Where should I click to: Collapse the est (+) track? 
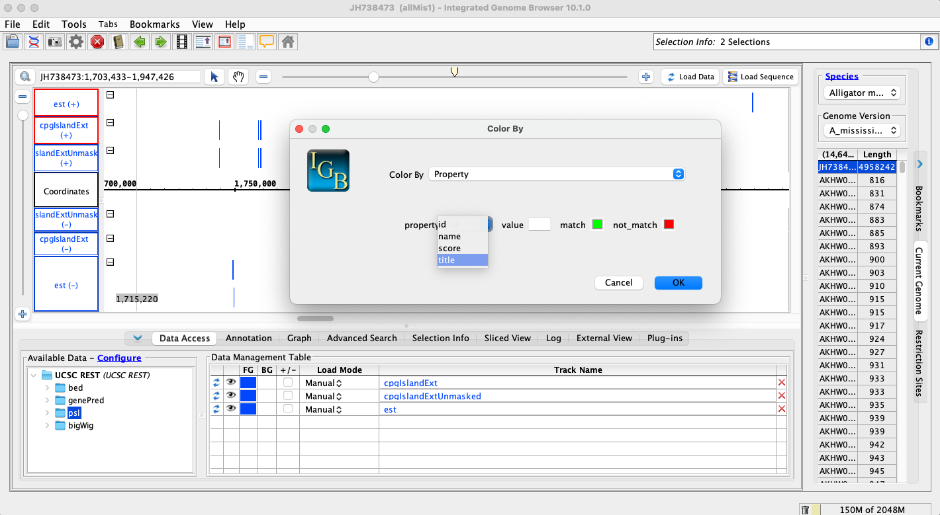coord(111,95)
